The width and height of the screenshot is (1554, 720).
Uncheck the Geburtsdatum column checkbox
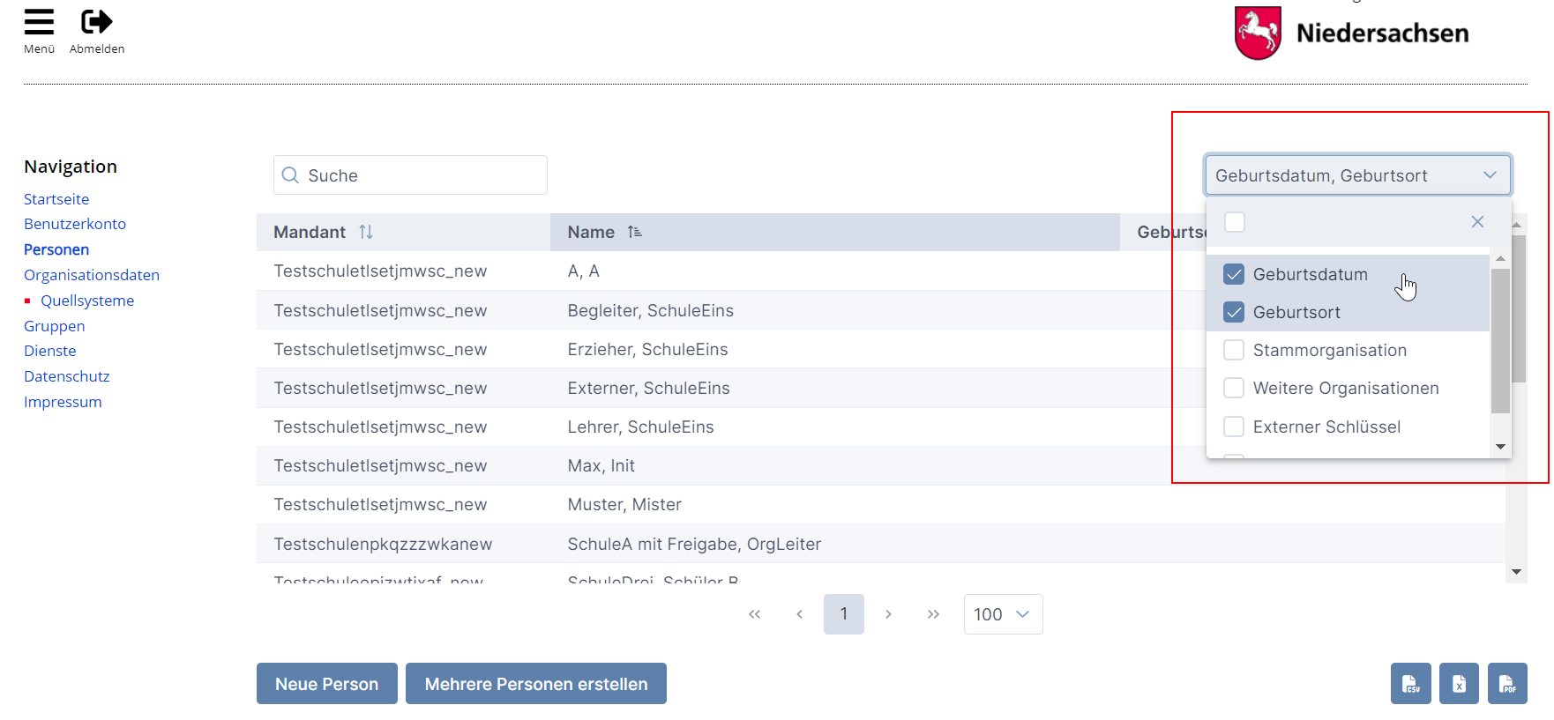point(1234,275)
